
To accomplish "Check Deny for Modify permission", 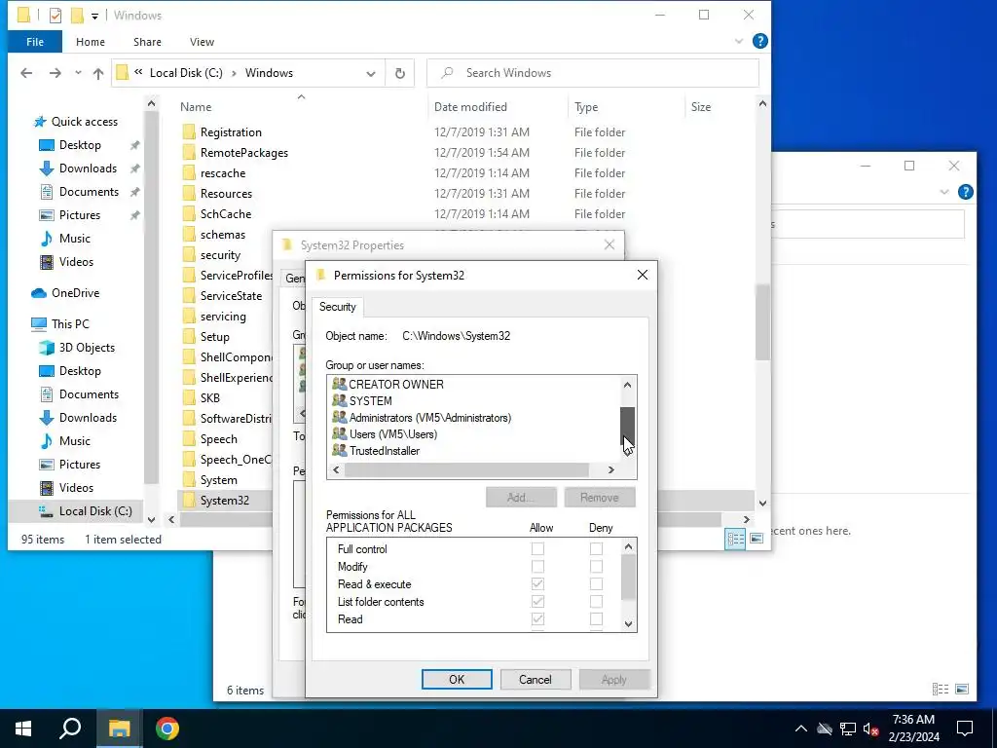I will click(x=596, y=566).
